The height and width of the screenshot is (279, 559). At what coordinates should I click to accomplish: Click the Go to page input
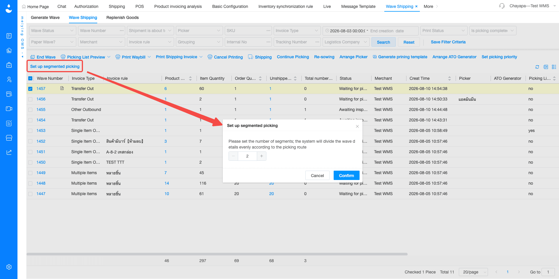coord(548,272)
